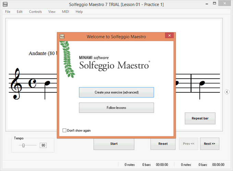Screen dimensions: 233x171
Task: Click the common time signature symbol
Action: click(x=32, y=83)
